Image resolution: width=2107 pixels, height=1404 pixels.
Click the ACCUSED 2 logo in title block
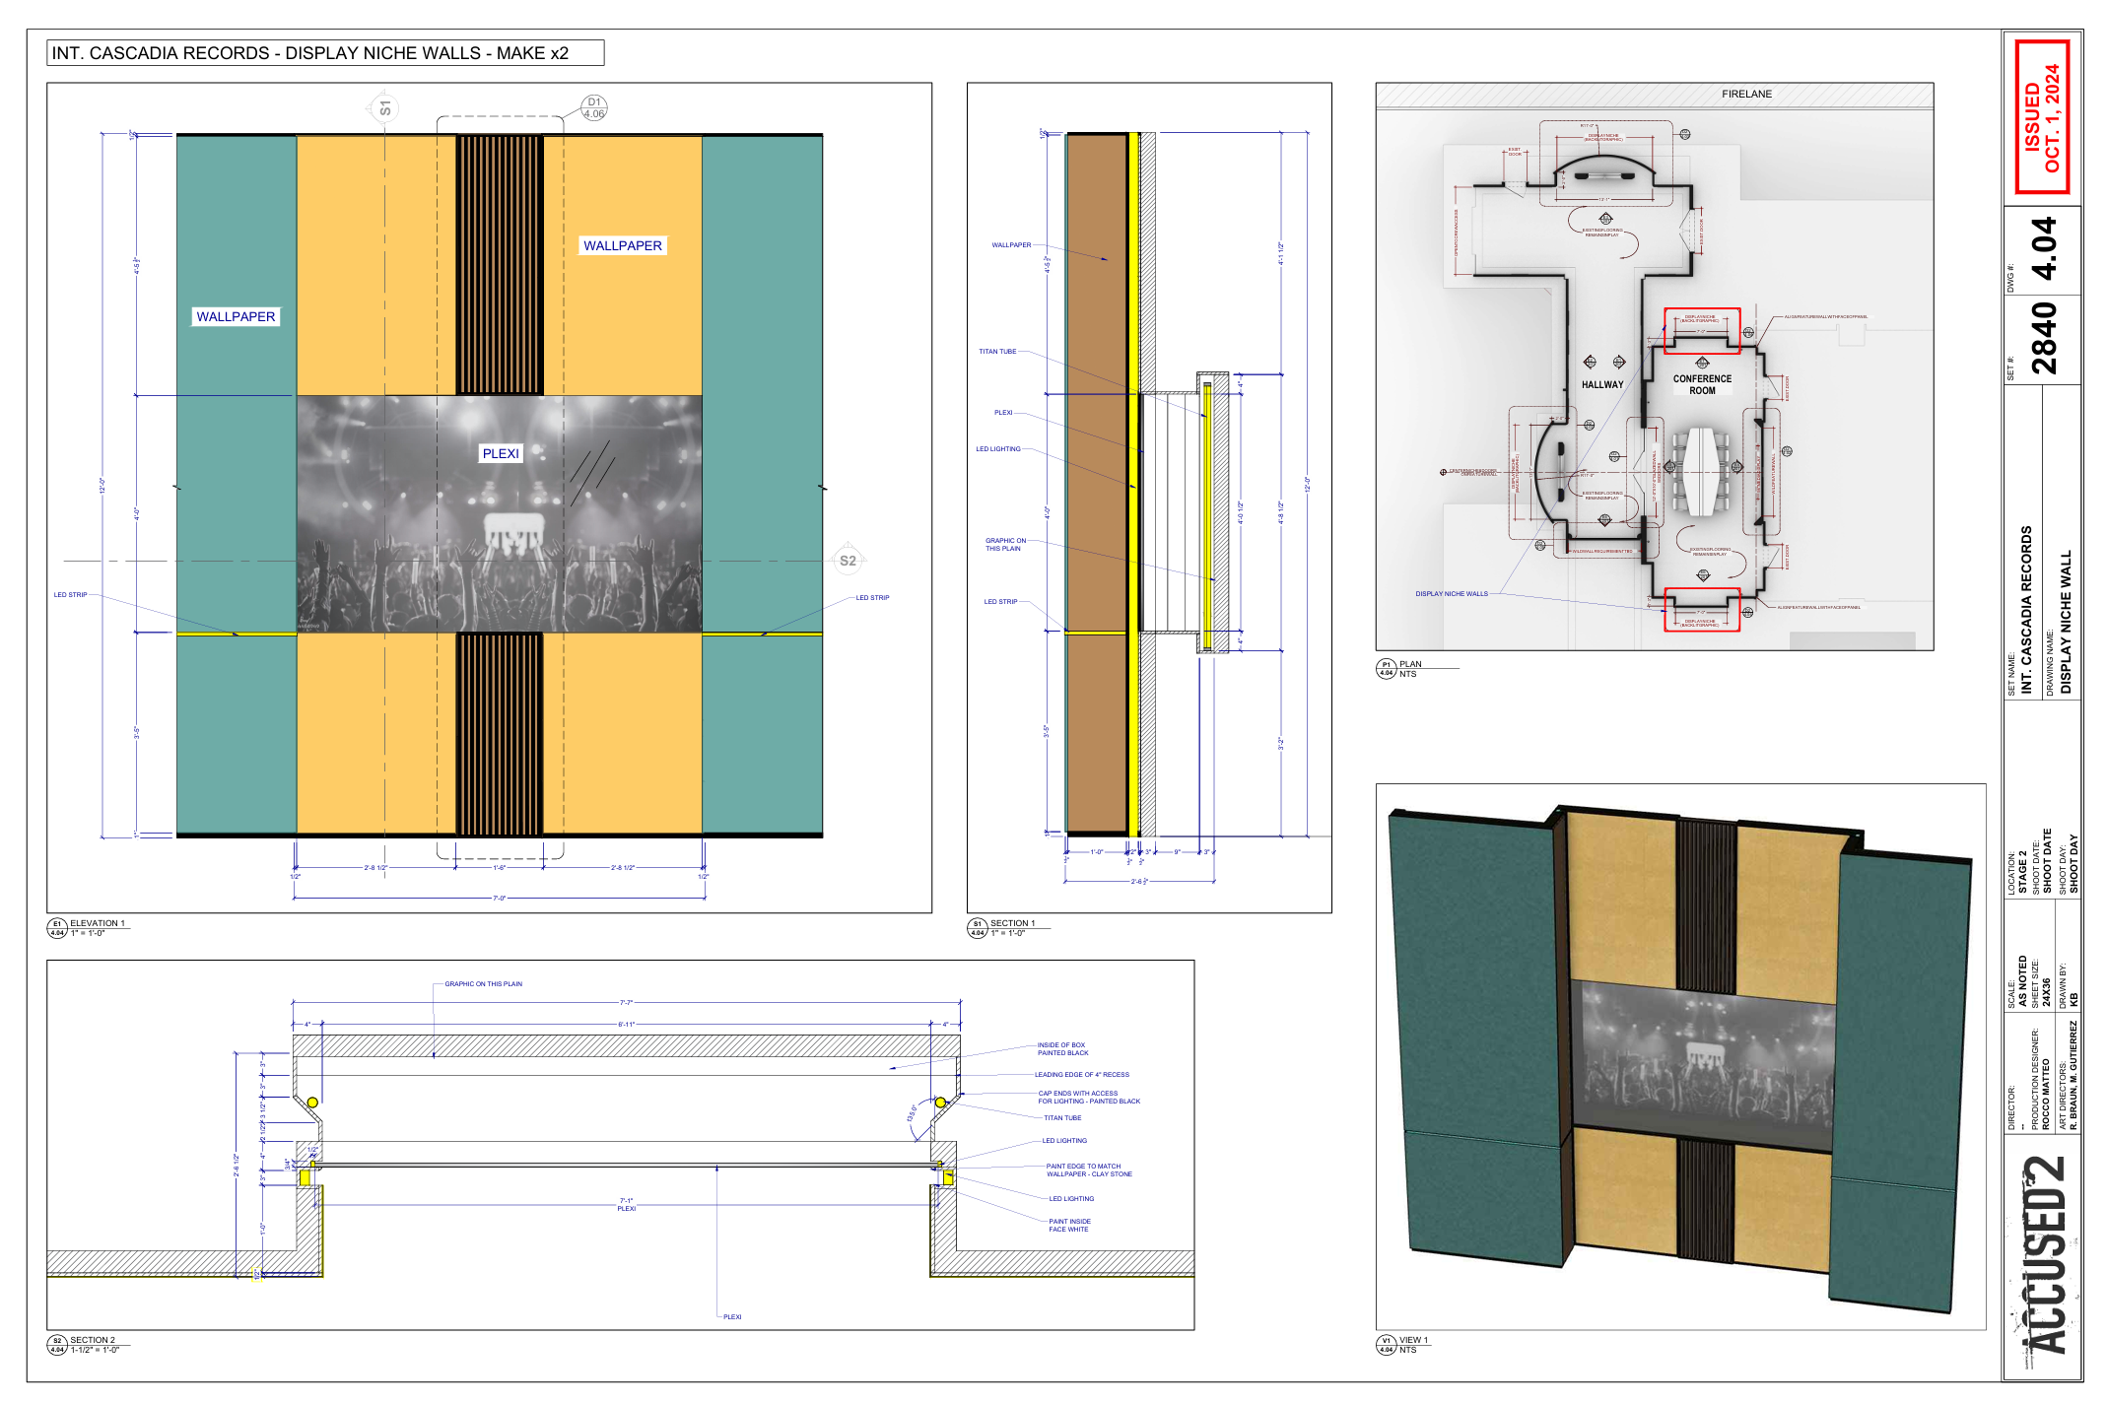pos(2044,1256)
